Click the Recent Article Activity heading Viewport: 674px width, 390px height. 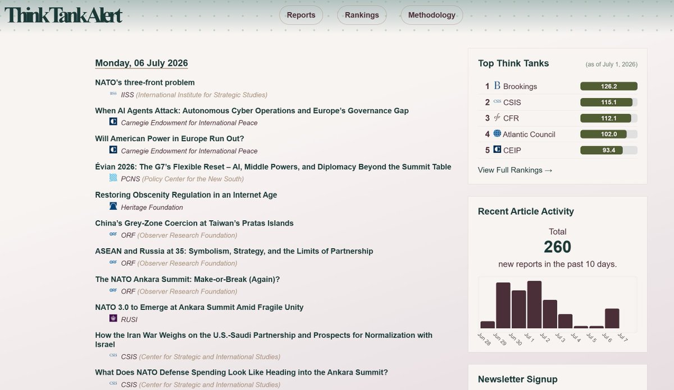526,211
